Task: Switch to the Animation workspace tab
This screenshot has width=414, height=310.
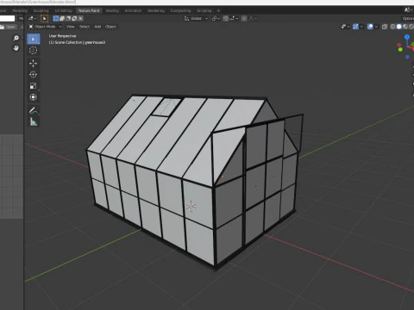Action: click(133, 10)
